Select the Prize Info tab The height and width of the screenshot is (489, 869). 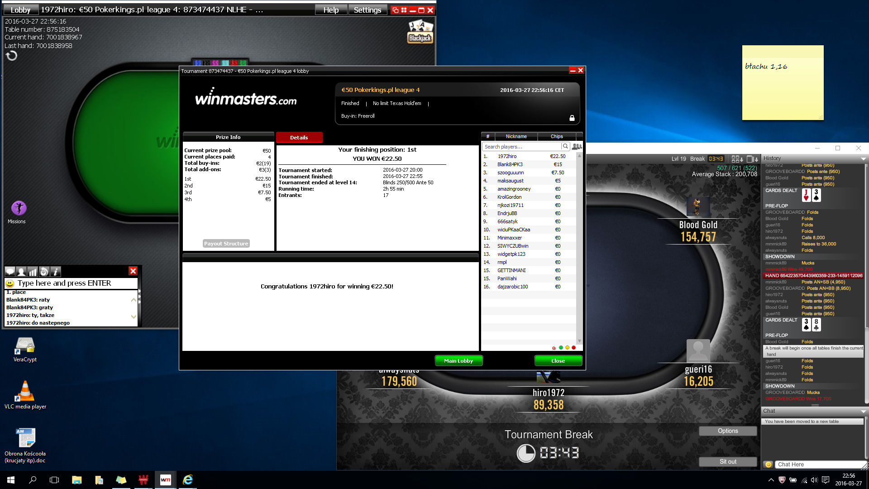(228, 137)
